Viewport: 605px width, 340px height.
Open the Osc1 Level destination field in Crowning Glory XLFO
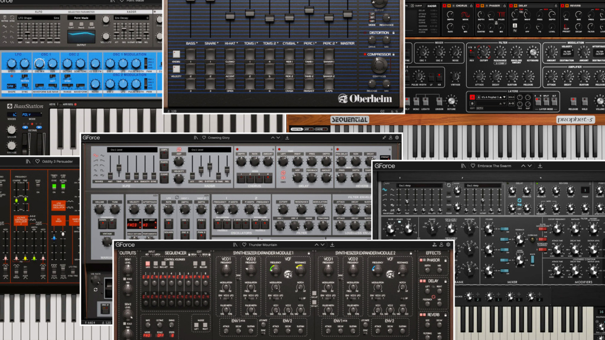[x=132, y=149]
